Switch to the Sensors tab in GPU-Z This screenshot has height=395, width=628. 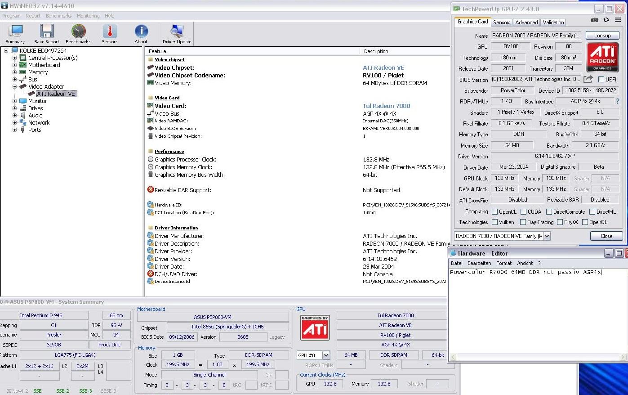coord(502,22)
